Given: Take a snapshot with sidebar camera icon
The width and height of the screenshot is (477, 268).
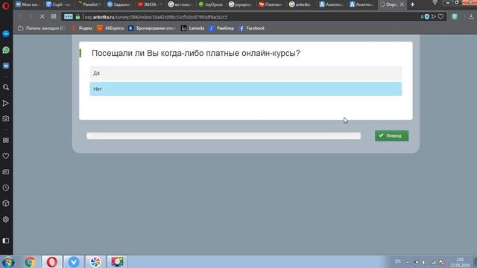Looking at the screenshot, I should click(6, 119).
